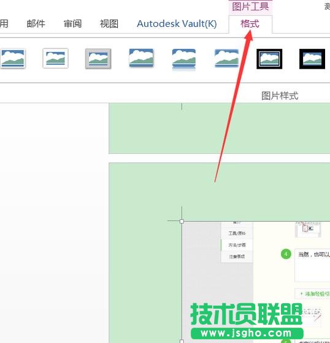Click the top-left resize handle of the picture
330x343 pixels.
182,221
